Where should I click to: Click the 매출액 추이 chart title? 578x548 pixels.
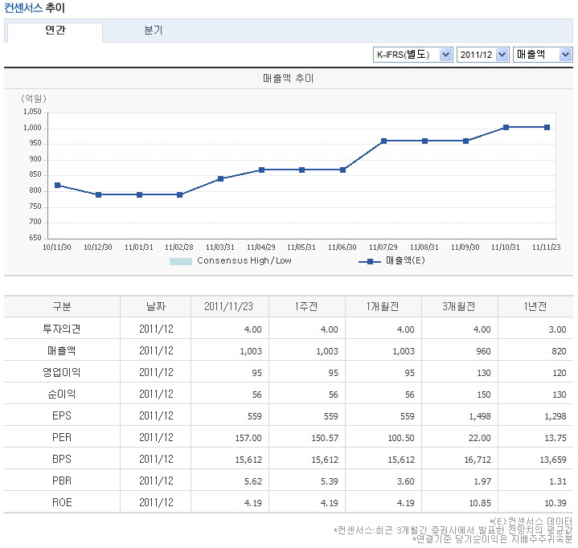click(x=289, y=79)
